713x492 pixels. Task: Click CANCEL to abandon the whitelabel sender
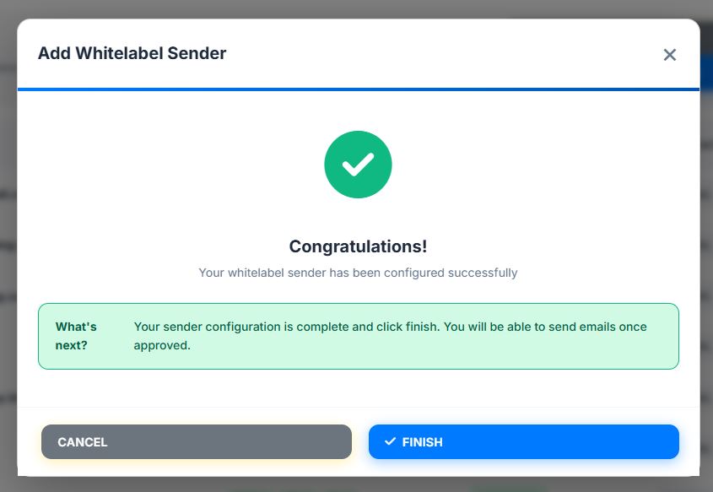pos(196,441)
